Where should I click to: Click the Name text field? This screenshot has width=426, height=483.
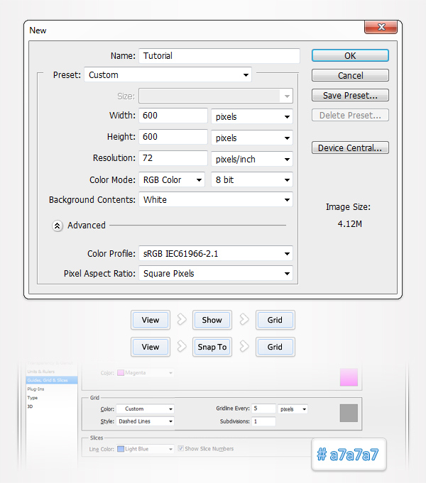click(219, 56)
